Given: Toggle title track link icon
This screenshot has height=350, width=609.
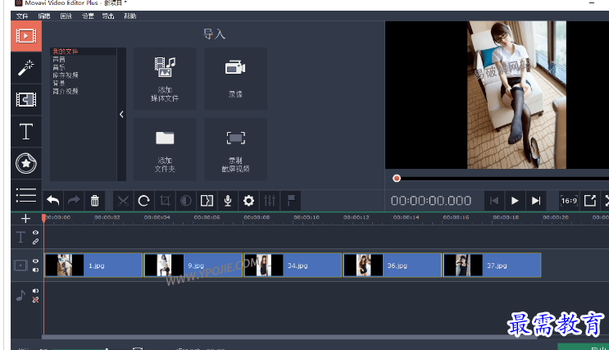Looking at the screenshot, I should coord(35,241).
